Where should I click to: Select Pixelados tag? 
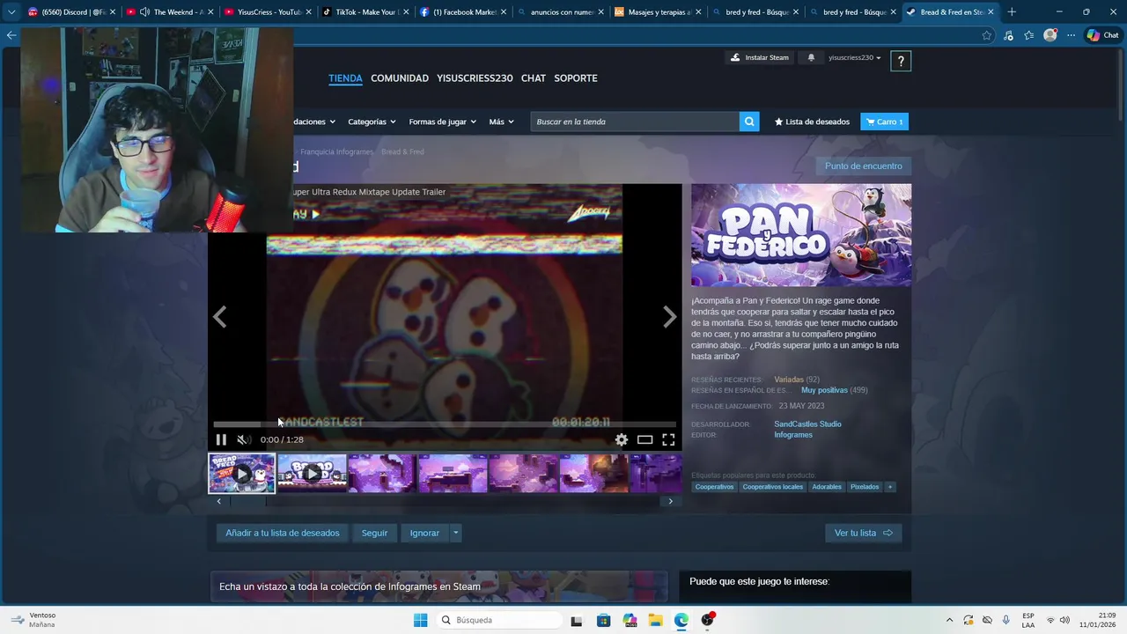pos(865,487)
